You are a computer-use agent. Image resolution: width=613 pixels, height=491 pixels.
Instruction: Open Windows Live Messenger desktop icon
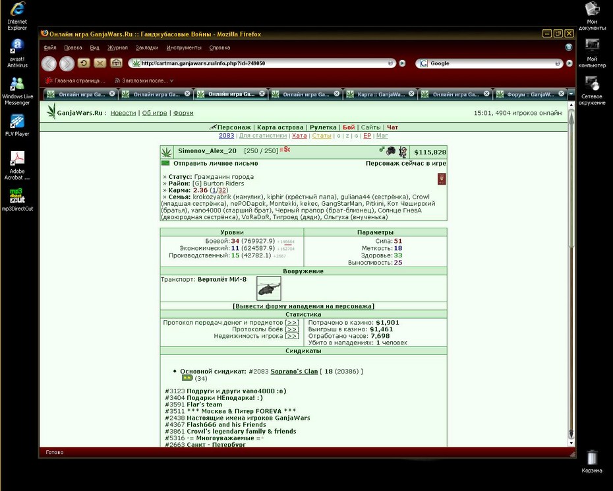click(17, 91)
